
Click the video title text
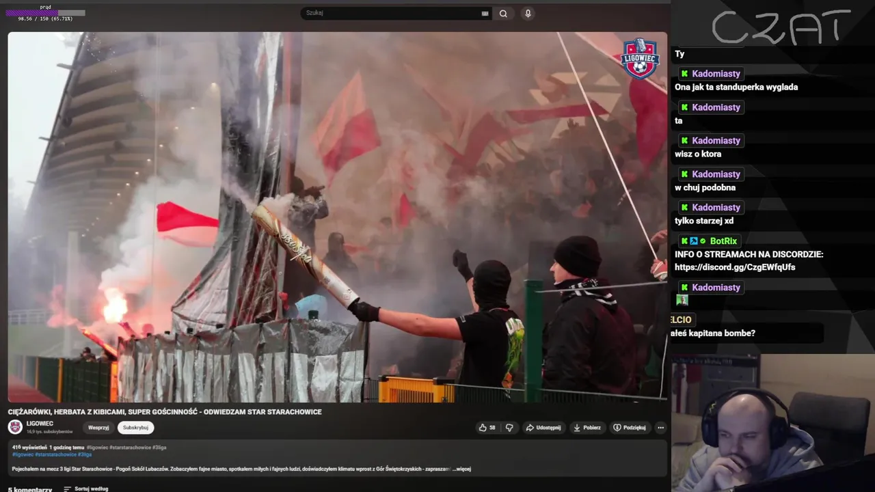165,412
